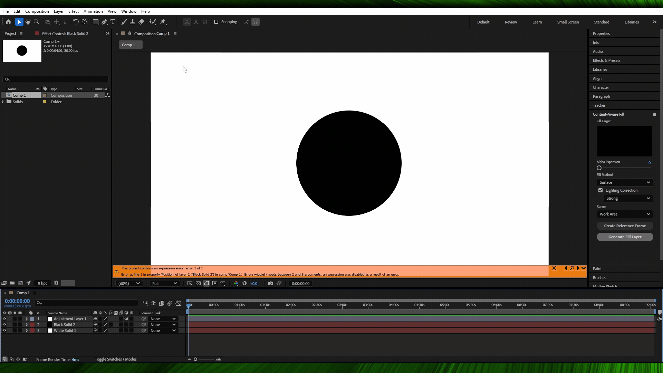Image resolution: width=663 pixels, height=373 pixels.
Task: Open the Range Work Area dropdown
Action: (x=625, y=214)
